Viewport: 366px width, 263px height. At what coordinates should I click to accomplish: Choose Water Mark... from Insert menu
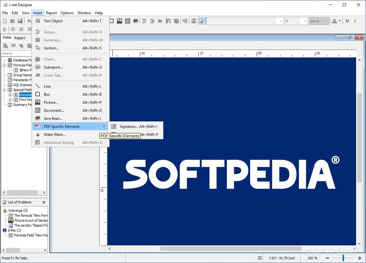pyautogui.click(x=71, y=134)
